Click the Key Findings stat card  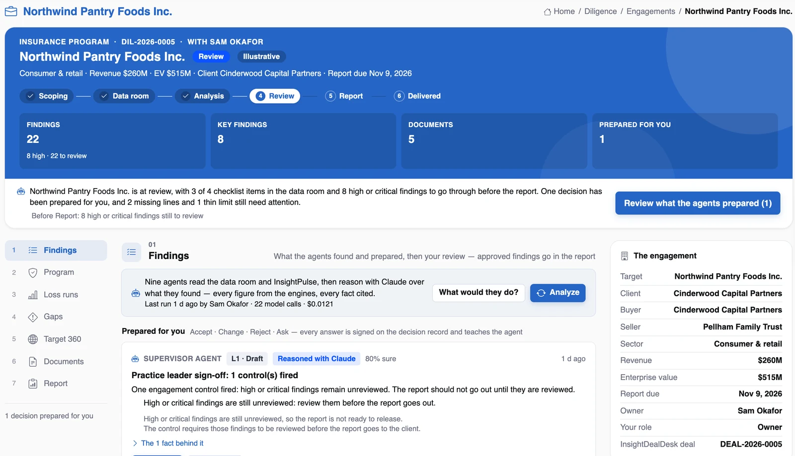(303, 141)
